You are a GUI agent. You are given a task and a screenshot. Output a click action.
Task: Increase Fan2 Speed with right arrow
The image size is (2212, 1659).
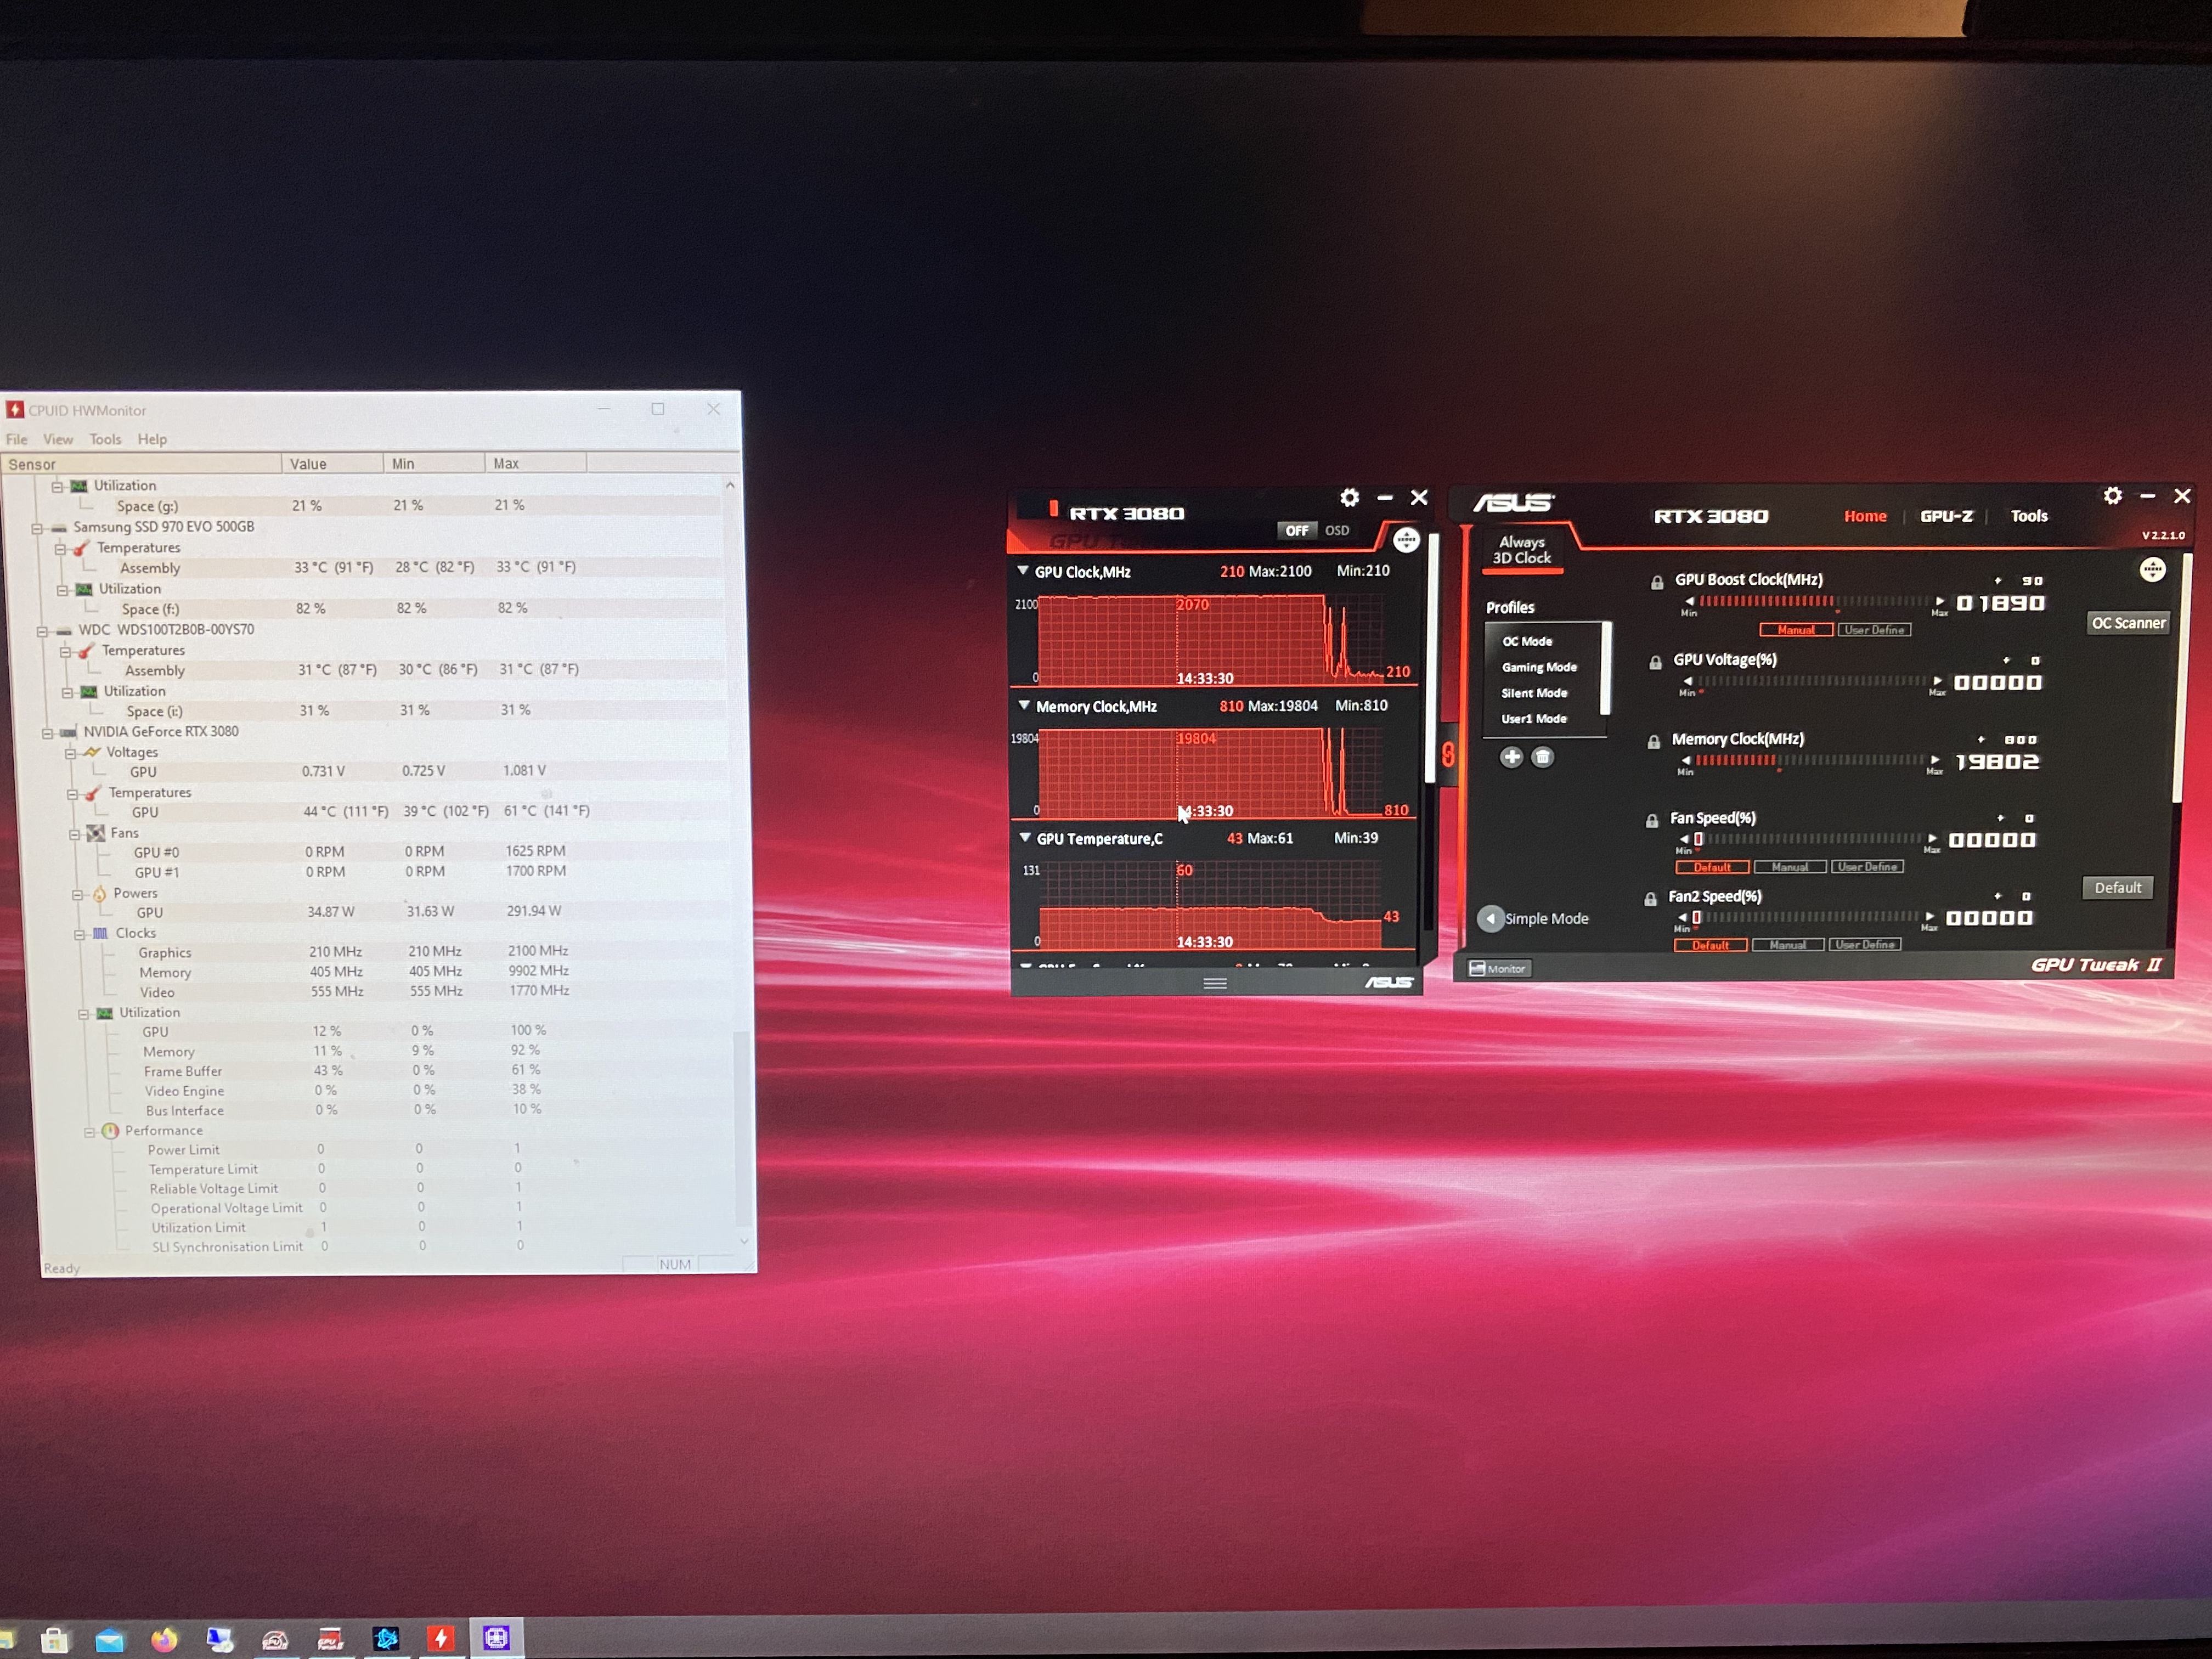1930,916
